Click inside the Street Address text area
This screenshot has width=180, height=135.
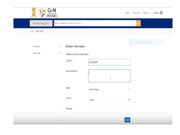109,76
